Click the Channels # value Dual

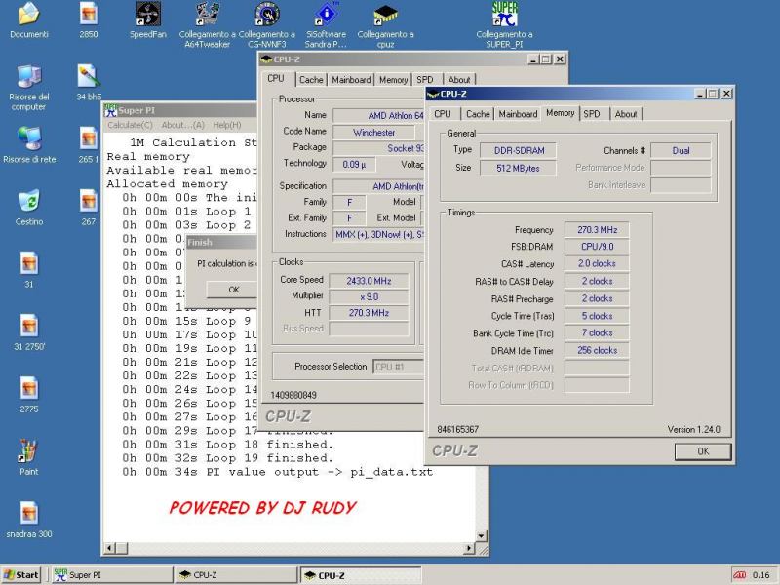pos(681,150)
